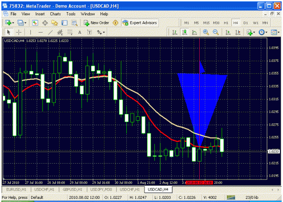
Task: Open the Periodicity clock icon
Action: [261, 33]
